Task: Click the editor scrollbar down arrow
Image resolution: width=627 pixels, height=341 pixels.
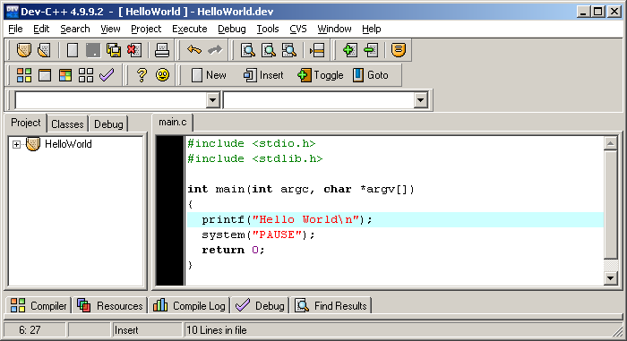Action: [611, 278]
